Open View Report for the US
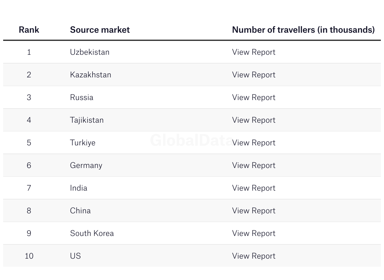This screenshot has width=384, height=280. 254,256
